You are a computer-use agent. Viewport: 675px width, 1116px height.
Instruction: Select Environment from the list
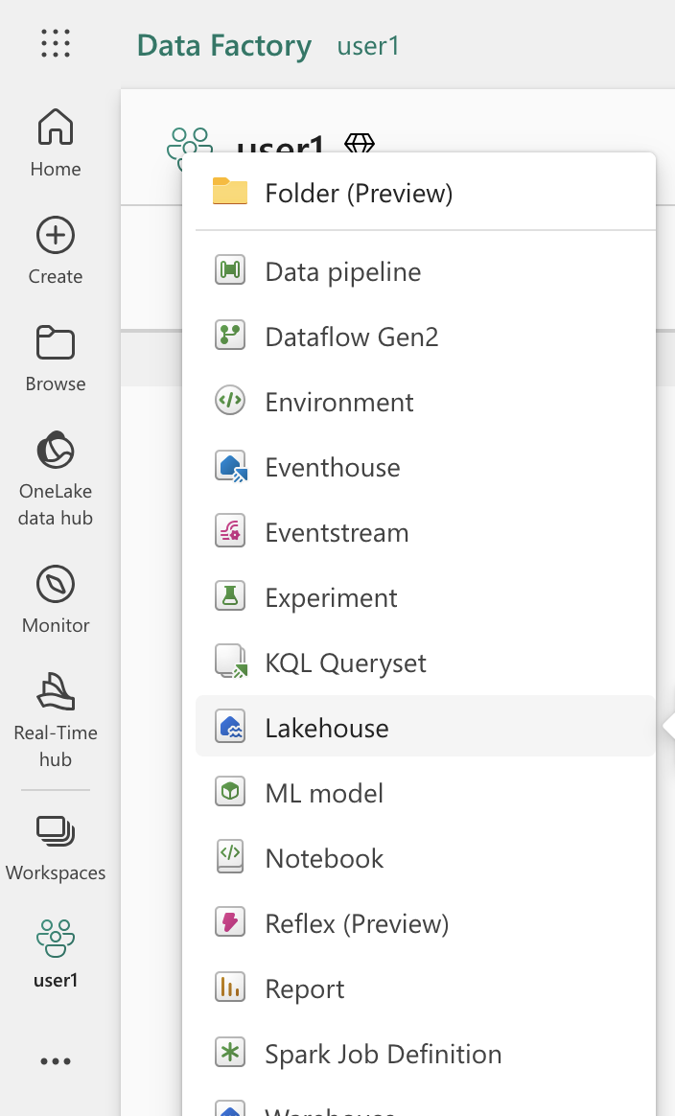pyautogui.click(x=426, y=402)
